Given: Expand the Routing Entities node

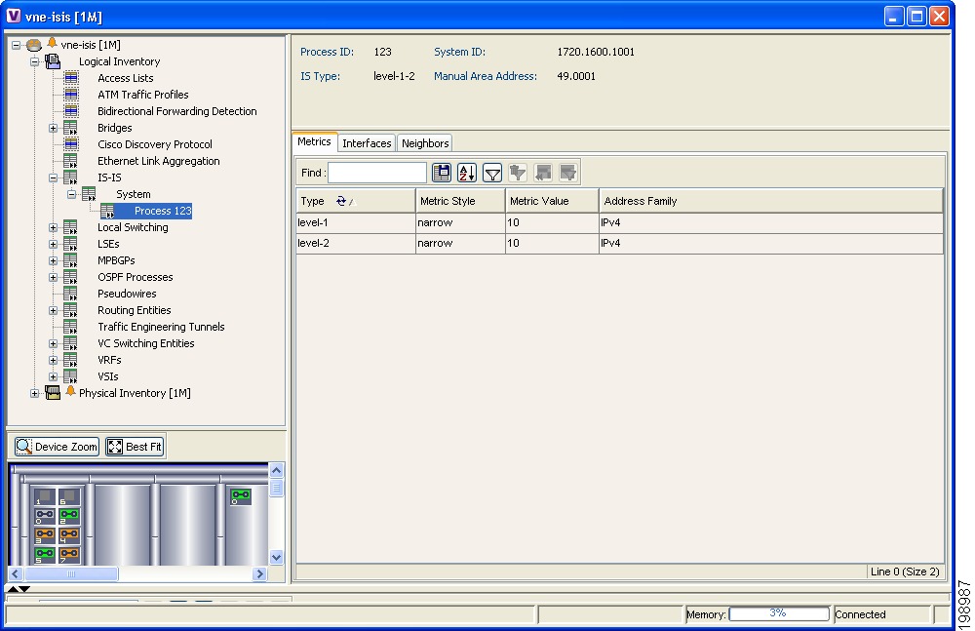Looking at the screenshot, I should tap(54, 310).
